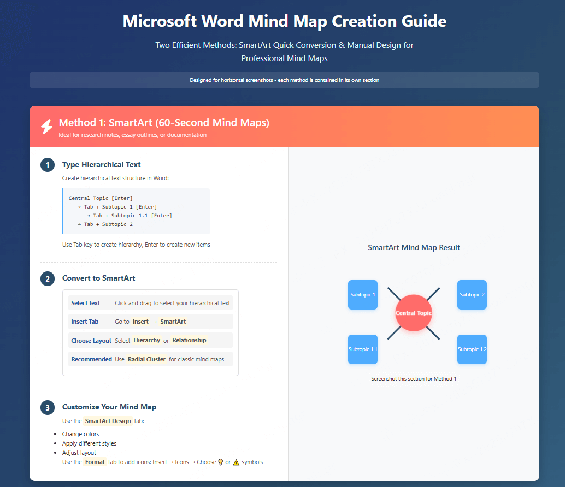Select the Subtopic 2 node
565x487 pixels.
pyautogui.click(x=472, y=295)
